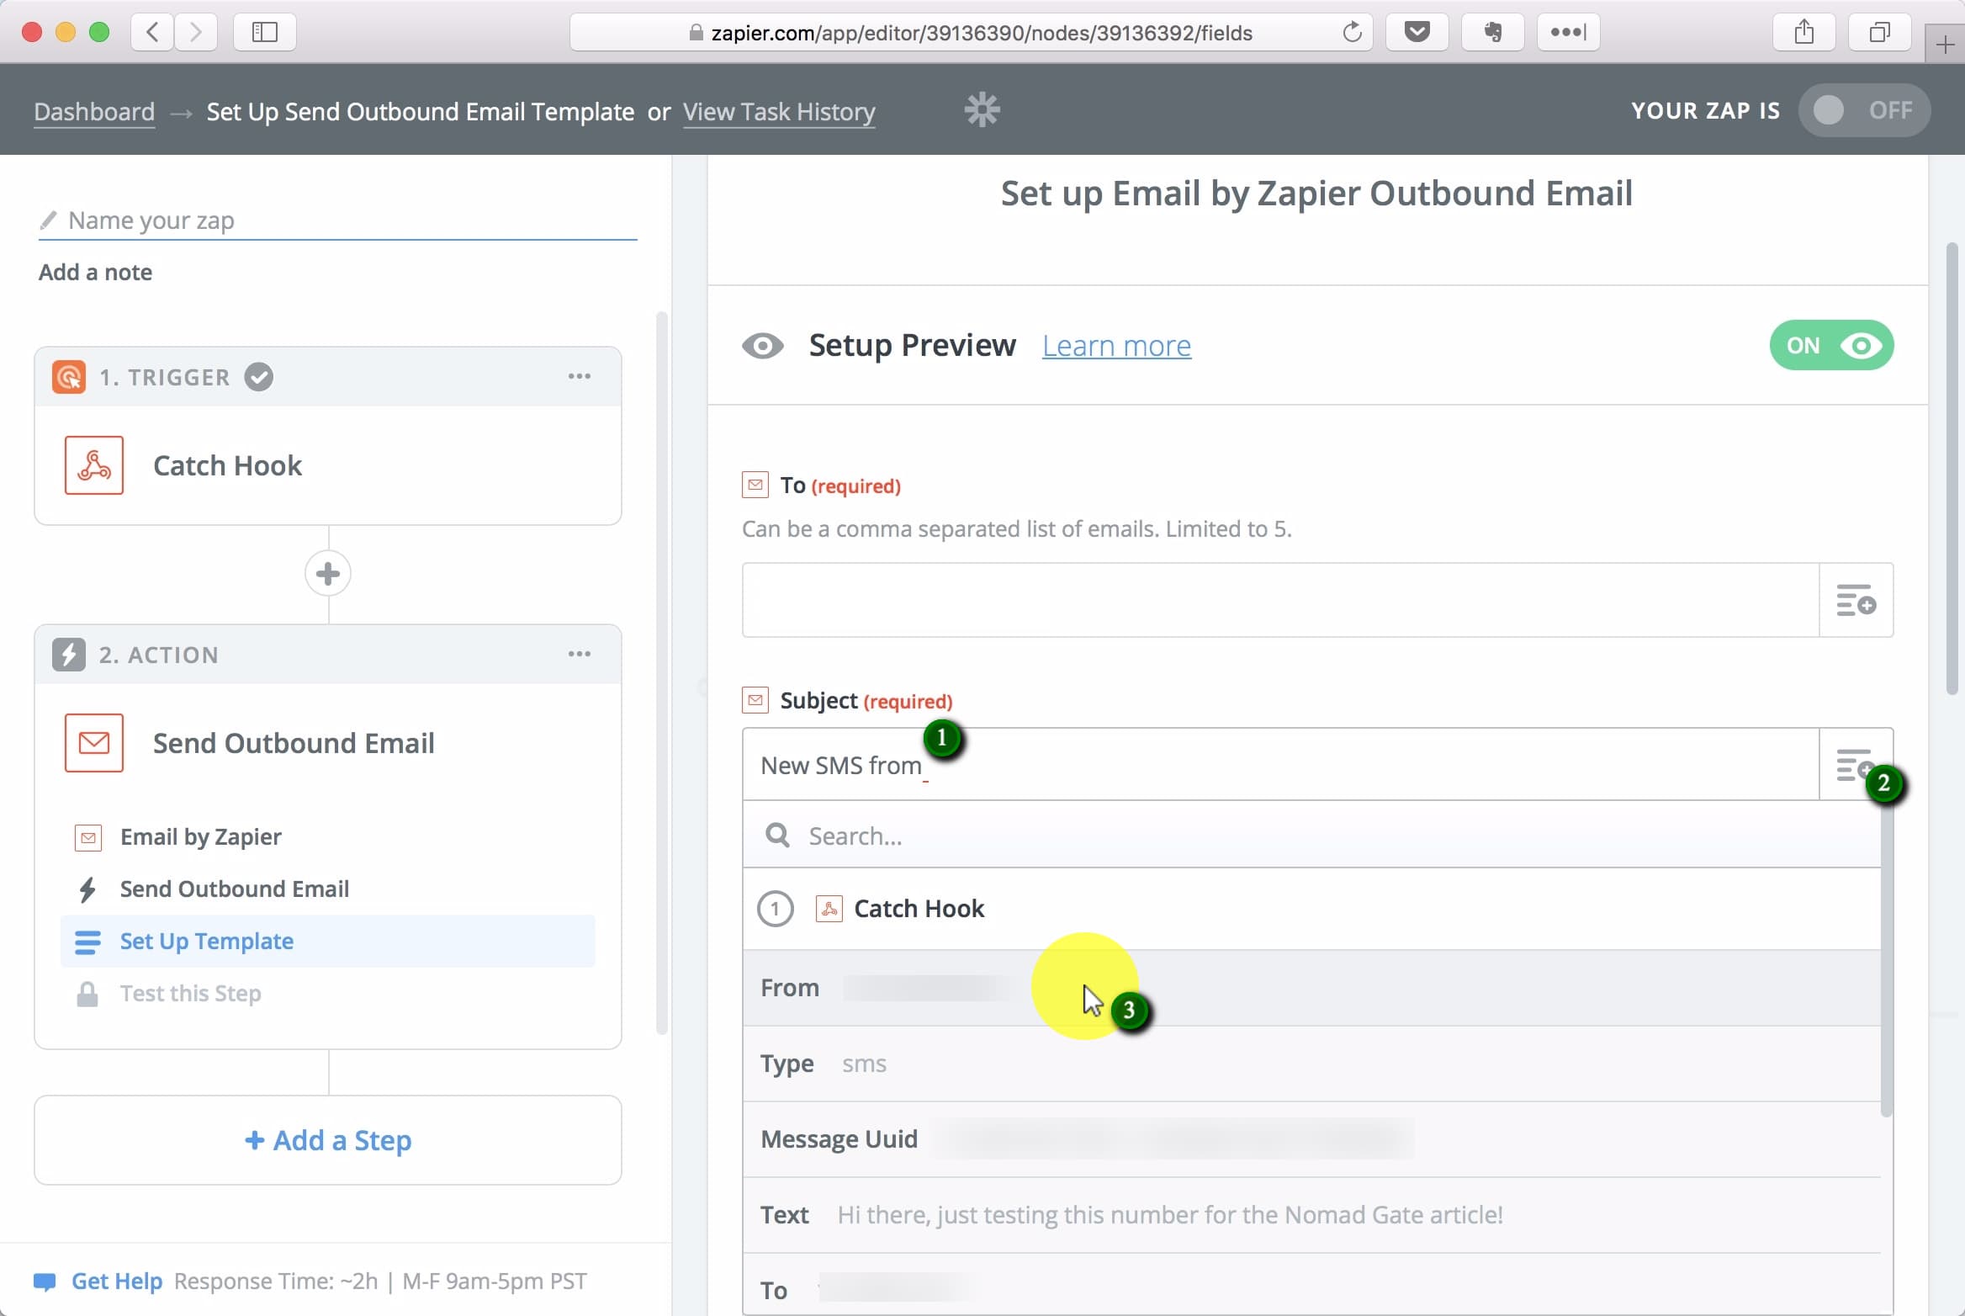Click the webhook Catch Hook icon
1965x1316 pixels.
[x=94, y=465]
